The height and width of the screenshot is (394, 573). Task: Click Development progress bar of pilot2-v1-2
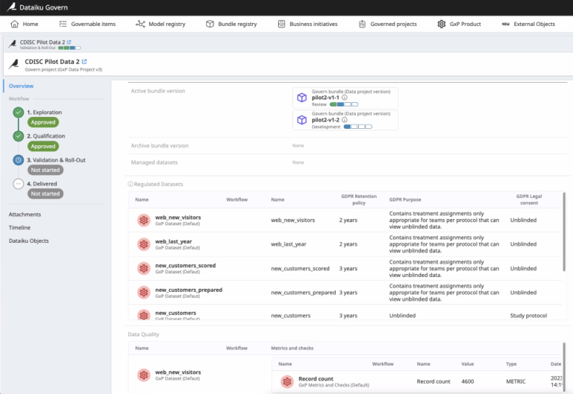358,127
